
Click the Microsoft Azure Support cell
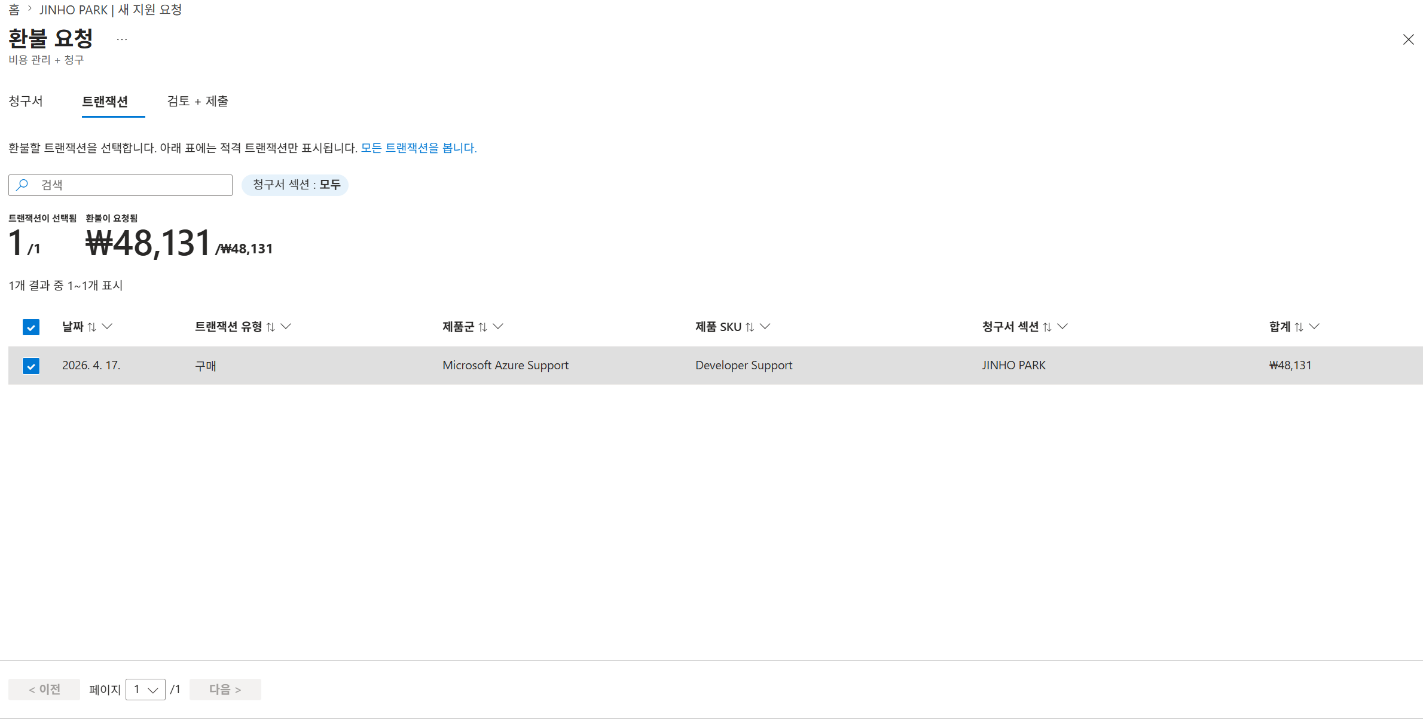tap(505, 365)
